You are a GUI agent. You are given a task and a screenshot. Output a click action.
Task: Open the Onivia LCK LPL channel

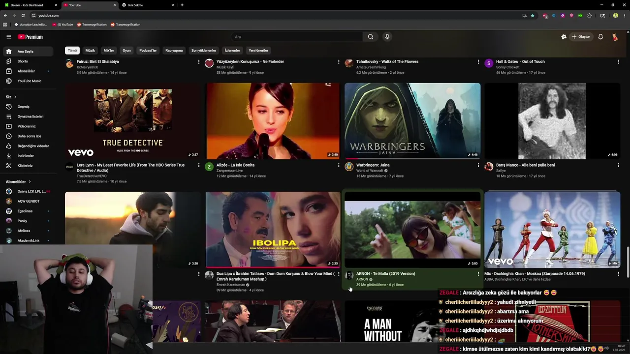point(28,191)
